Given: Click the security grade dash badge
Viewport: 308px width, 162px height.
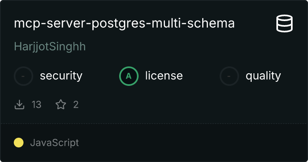Looking at the screenshot, I should click(23, 76).
